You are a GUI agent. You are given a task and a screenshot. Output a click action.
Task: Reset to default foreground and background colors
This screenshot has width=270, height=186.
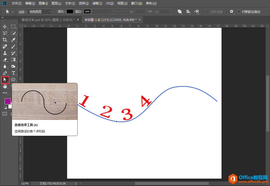5,108
